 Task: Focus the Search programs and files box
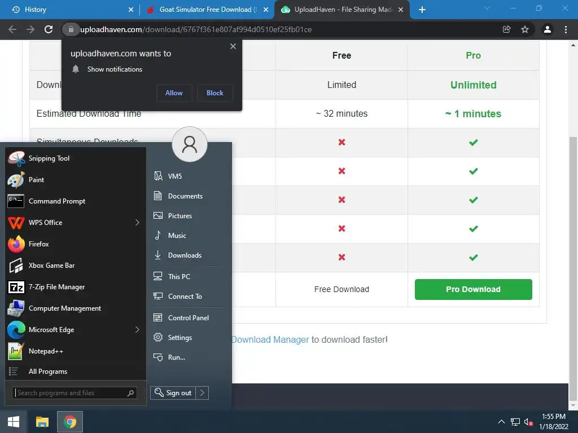75,393
